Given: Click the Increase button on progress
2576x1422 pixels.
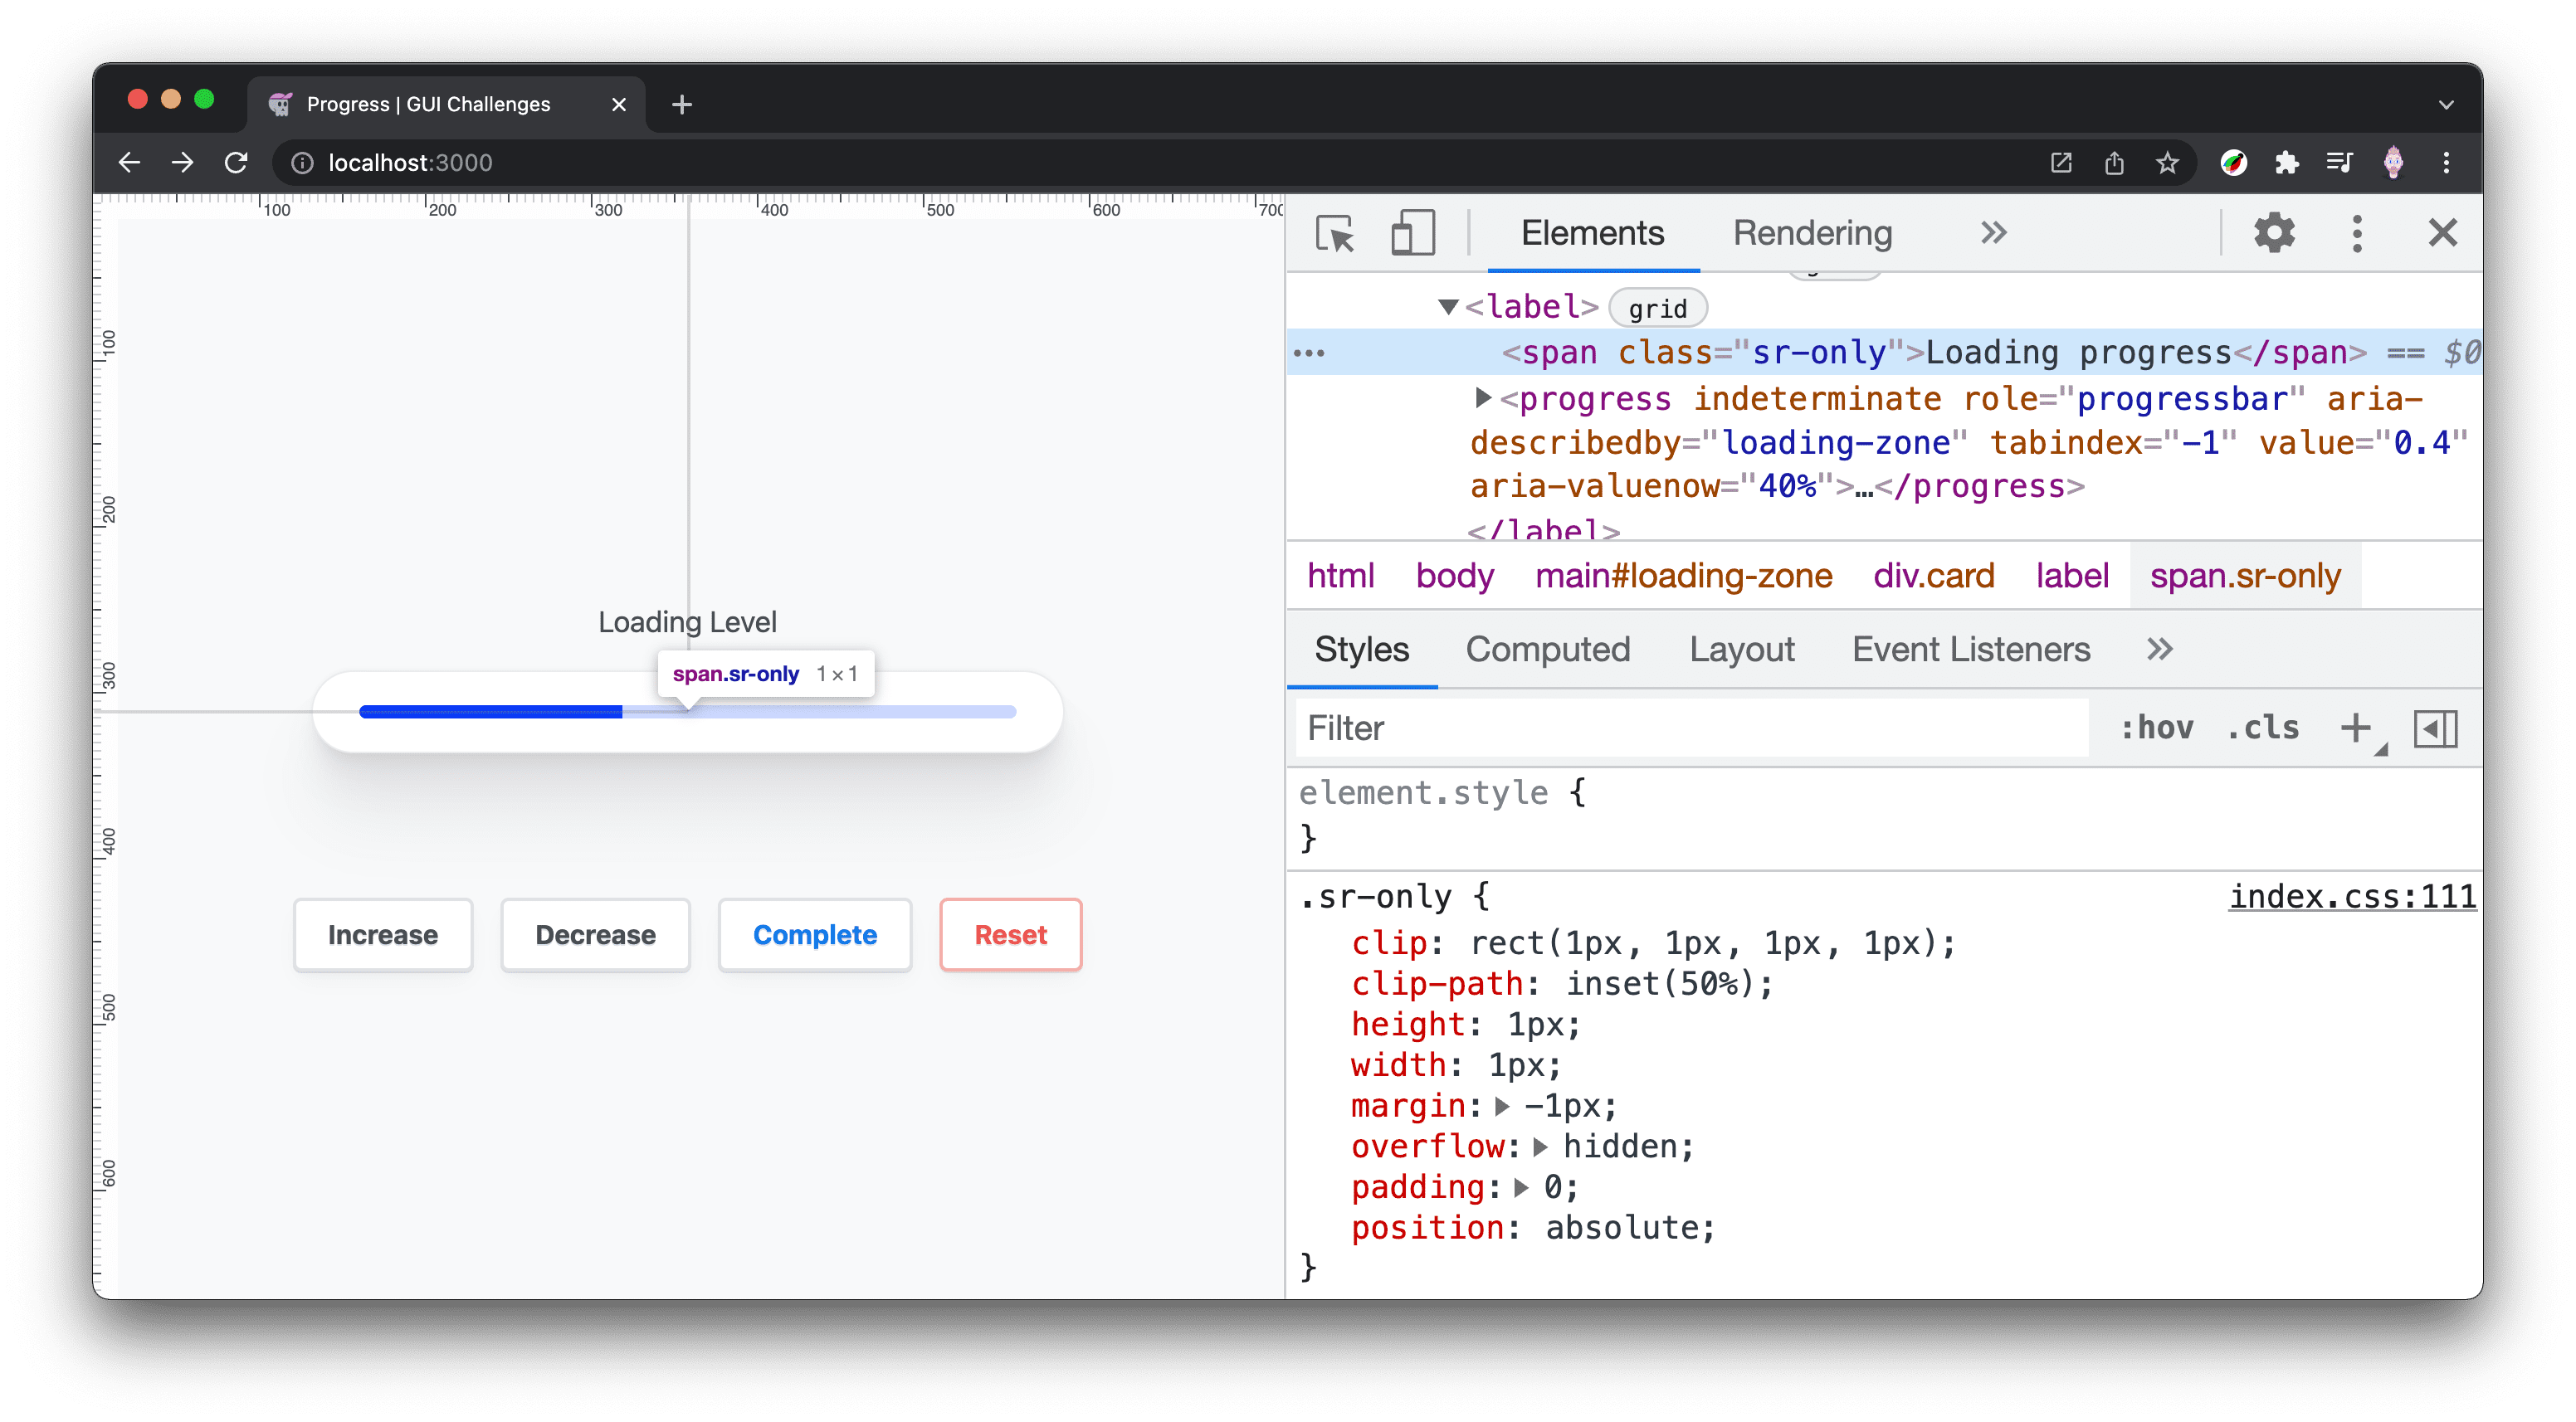Looking at the screenshot, I should (x=383, y=933).
